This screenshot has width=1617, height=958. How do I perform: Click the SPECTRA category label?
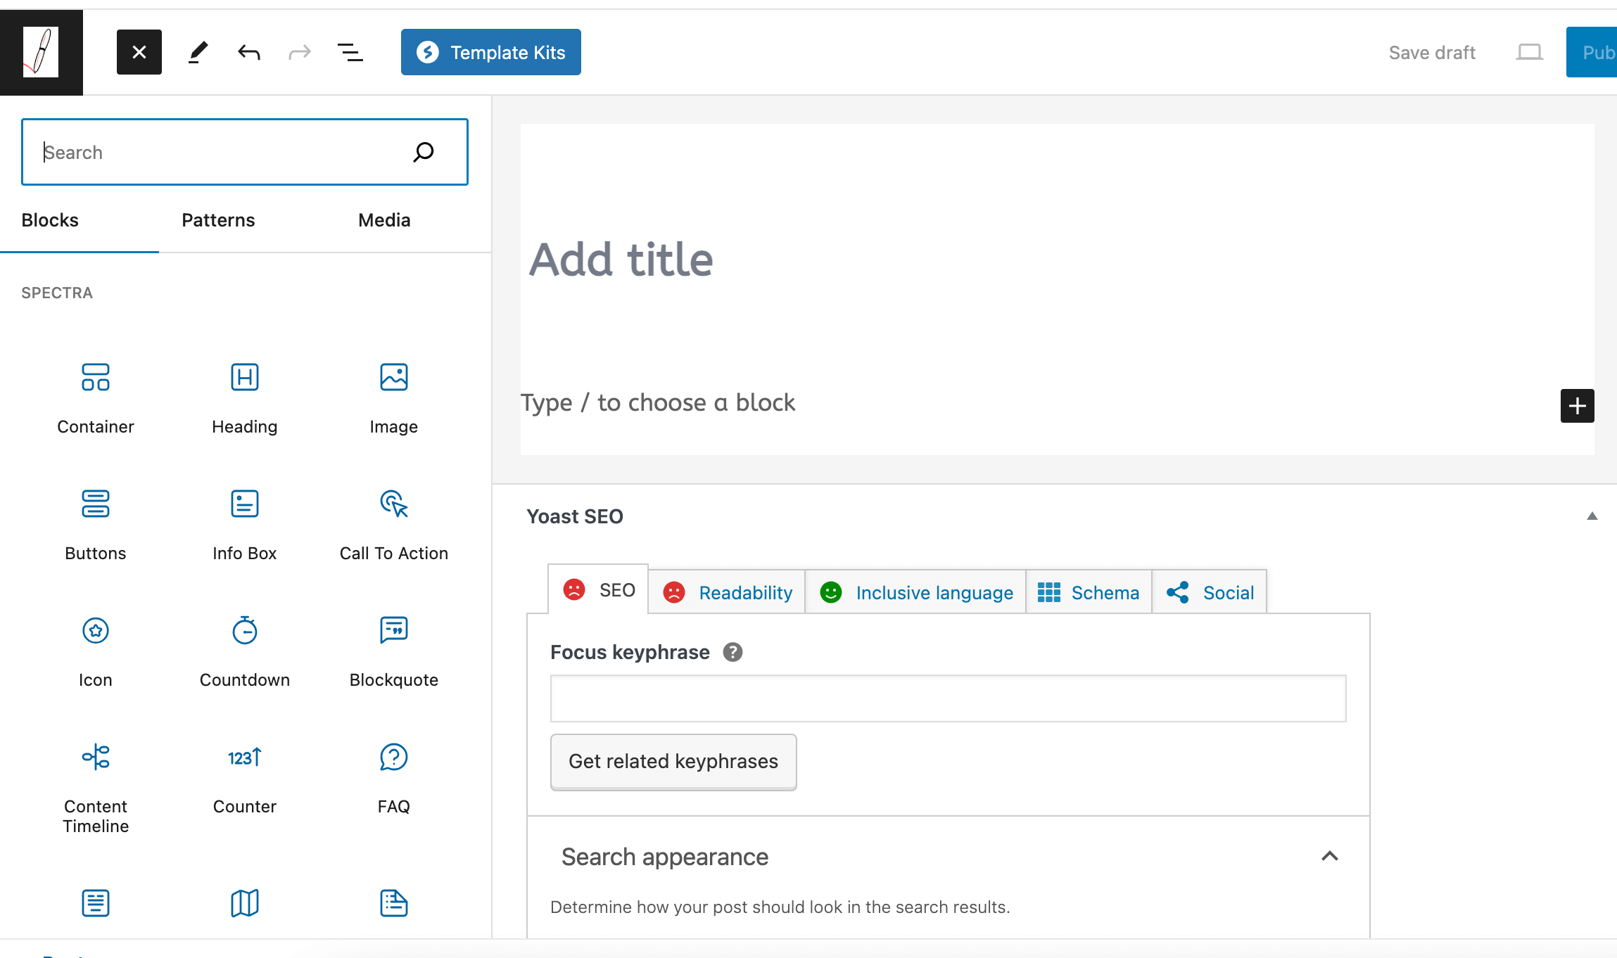coord(57,293)
